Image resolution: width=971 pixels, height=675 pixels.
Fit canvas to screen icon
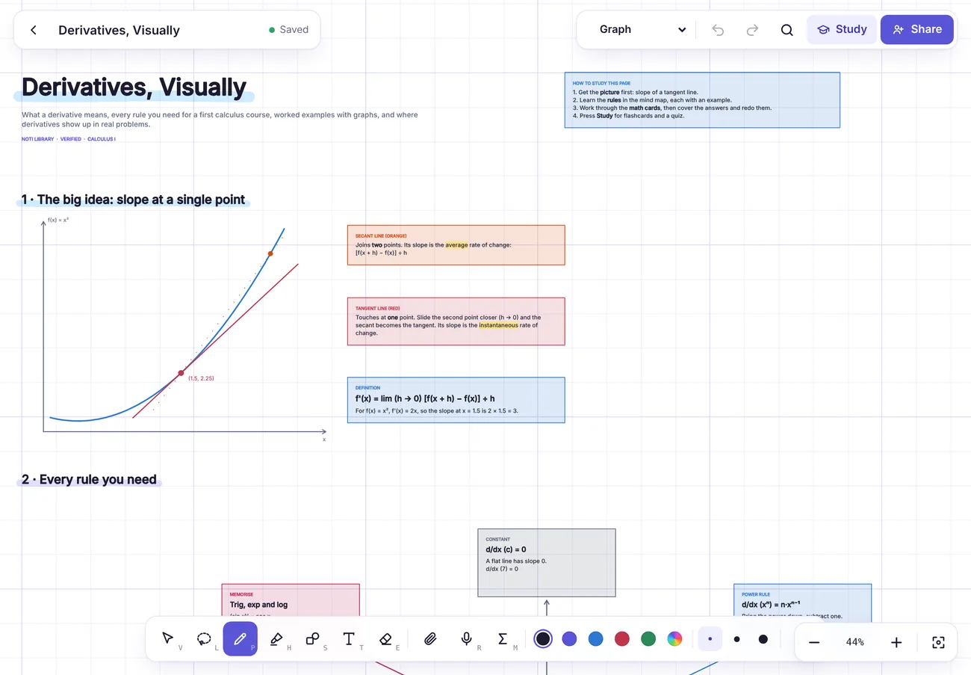(x=939, y=642)
